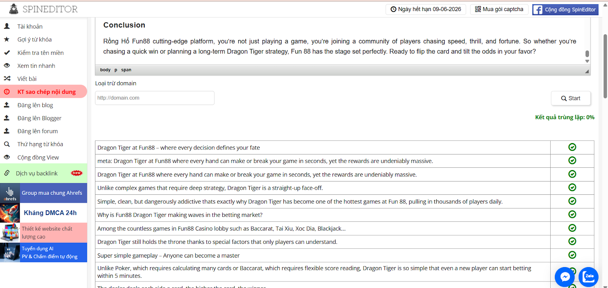Click the upload icon beside Đăng lên Blogger
This screenshot has width=608, height=288.
(x=7, y=118)
